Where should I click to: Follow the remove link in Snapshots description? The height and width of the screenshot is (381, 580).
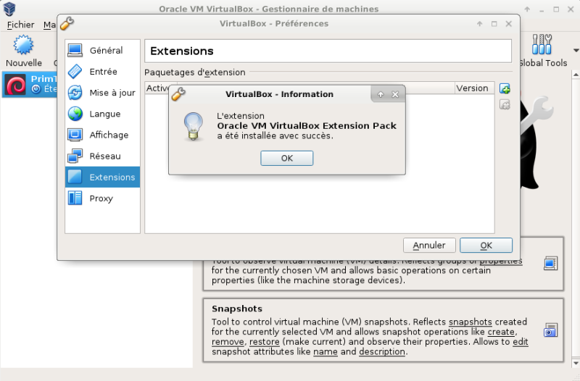coord(228,342)
